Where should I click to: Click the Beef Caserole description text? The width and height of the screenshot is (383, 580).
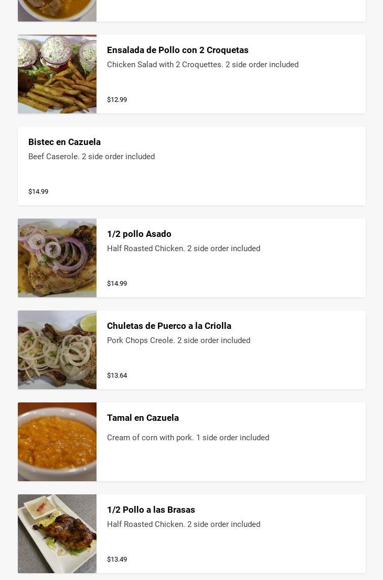coord(91,157)
